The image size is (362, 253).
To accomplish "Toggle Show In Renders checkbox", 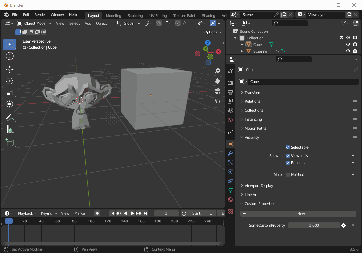I will click(288, 163).
